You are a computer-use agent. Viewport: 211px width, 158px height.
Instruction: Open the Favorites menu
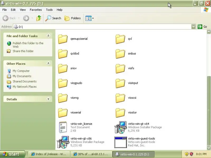click(36, 10)
